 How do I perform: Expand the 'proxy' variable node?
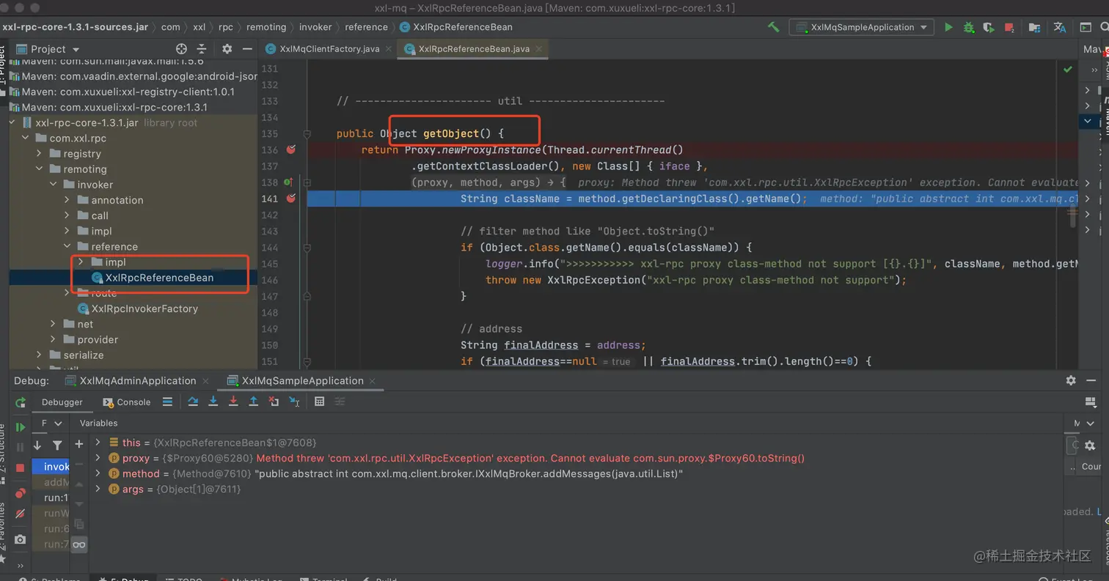click(98, 458)
